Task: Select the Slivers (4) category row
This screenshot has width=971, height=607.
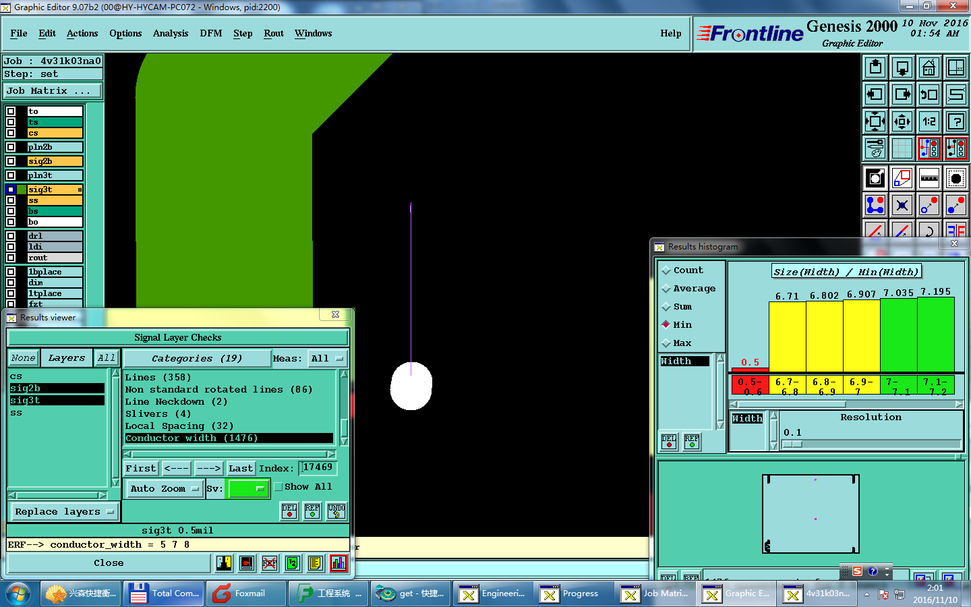Action: pos(229,414)
